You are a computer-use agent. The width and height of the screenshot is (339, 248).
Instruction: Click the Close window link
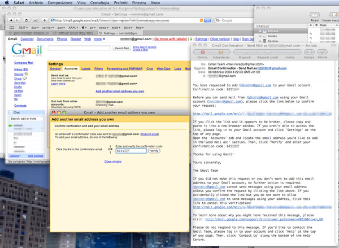pyautogui.click(x=113, y=162)
